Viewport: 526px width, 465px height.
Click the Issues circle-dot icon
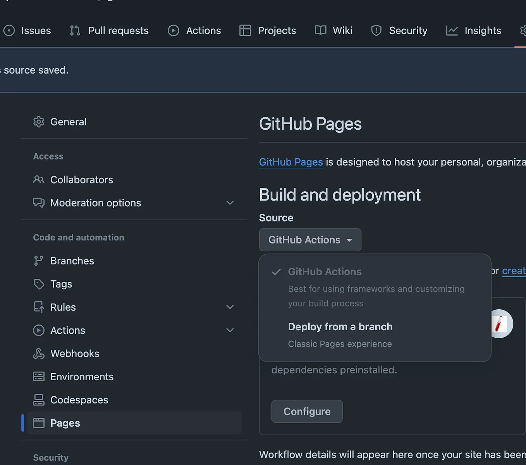pyautogui.click(x=9, y=31)
